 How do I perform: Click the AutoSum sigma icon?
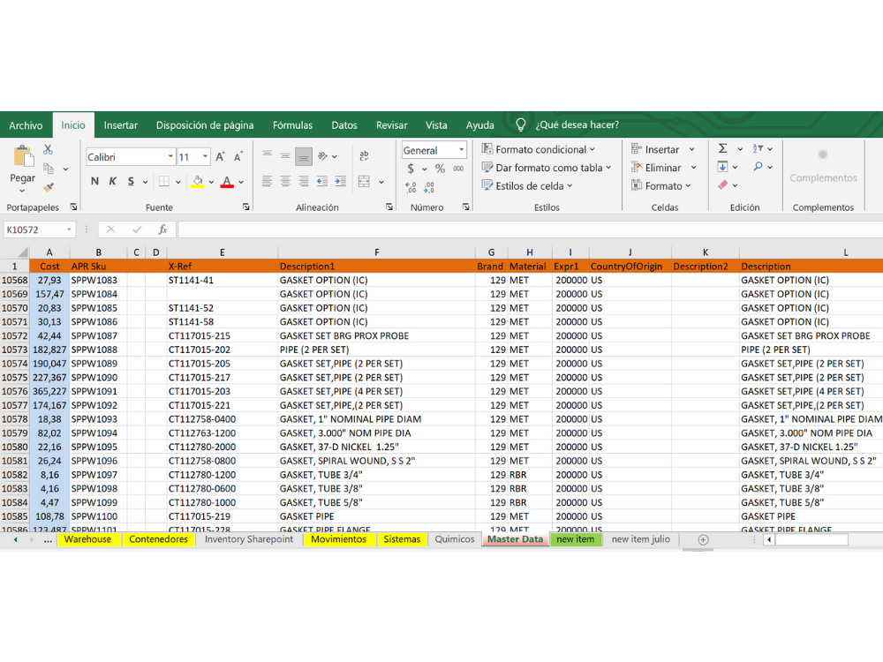pyautogui.click(x=723, y=148)
